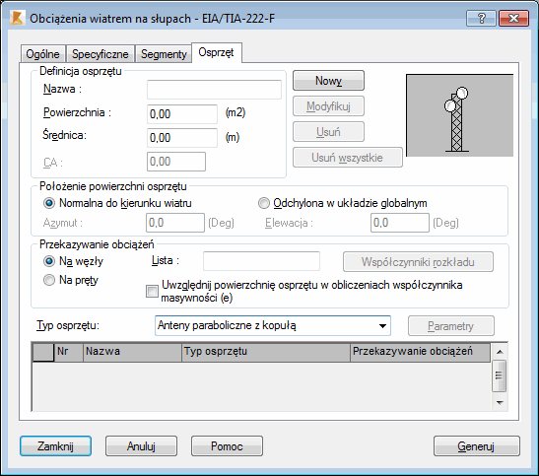Select 'Normalna do kierunku wiatru' radio button
This screenshot has height=476, width=539.
click(49, 203)
